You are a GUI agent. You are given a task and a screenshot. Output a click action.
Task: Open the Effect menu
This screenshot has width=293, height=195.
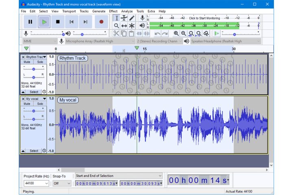(x=113, y=11)
